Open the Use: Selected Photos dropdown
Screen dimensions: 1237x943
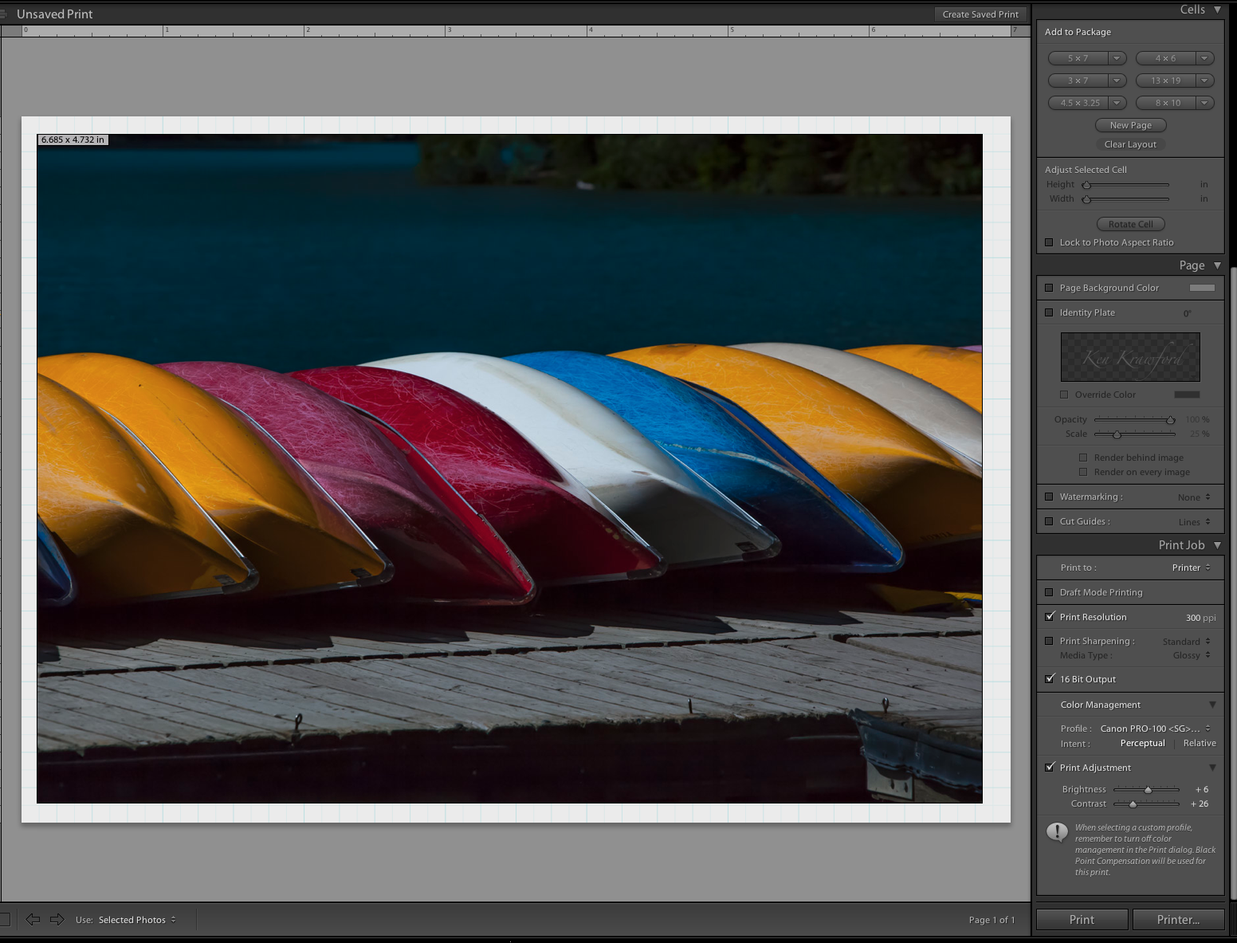tap(136, 919)
